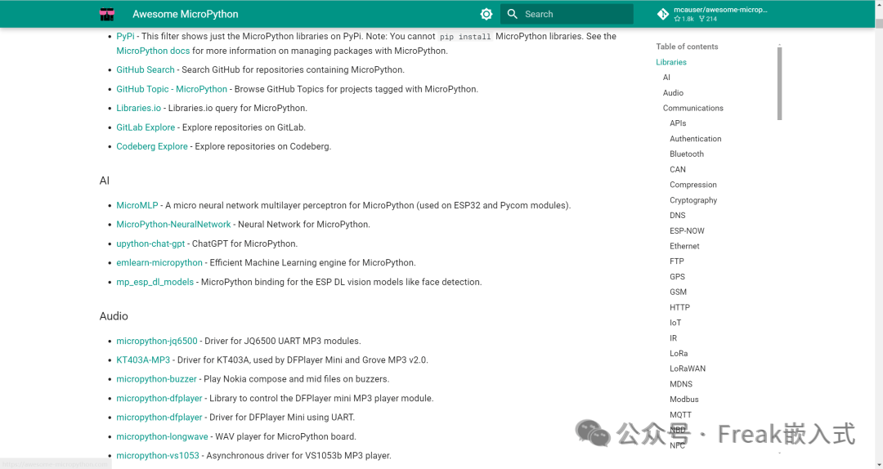Select the Audio item in sidebar

pyautogui.click(x=673, y=93)
